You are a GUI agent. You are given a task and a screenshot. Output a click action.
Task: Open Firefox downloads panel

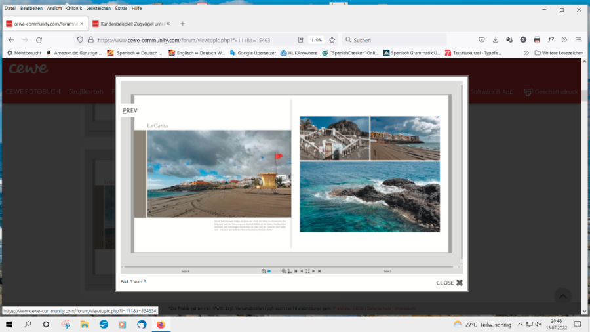click(496, 40)
